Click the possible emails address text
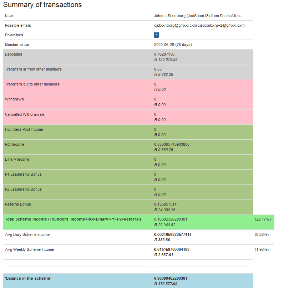Viewport: 289px width, 290px height. pos(199,25)
